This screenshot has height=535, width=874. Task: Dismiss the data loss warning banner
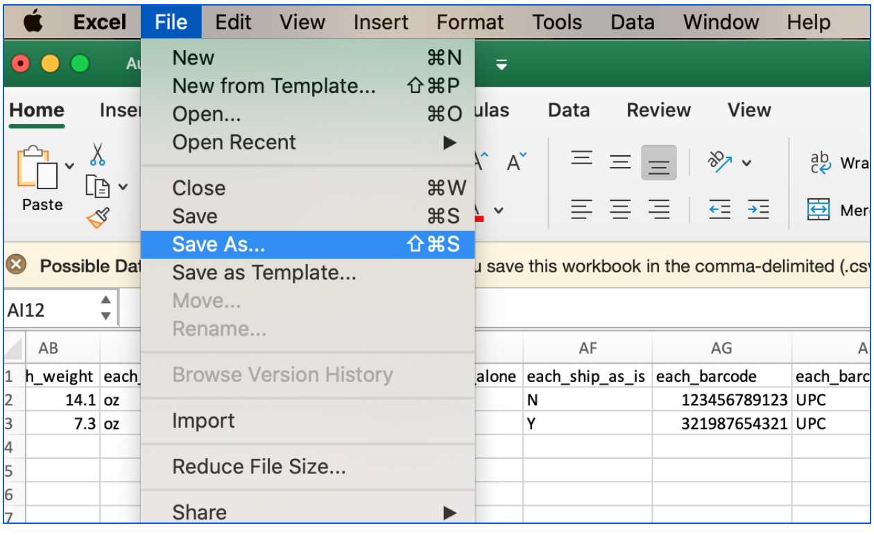click(x=15, y=265)
